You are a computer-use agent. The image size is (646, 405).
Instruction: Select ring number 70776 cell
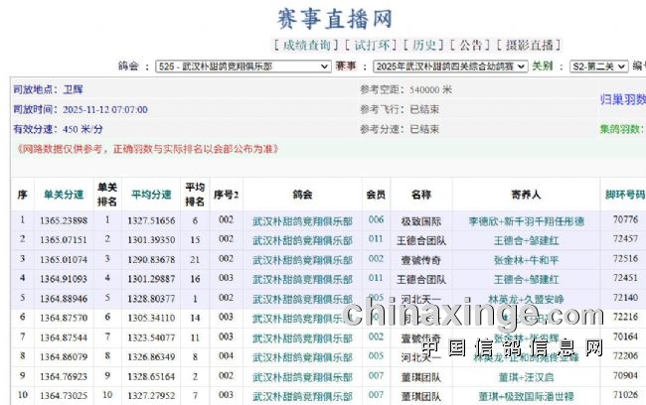(x=625, y=220)
